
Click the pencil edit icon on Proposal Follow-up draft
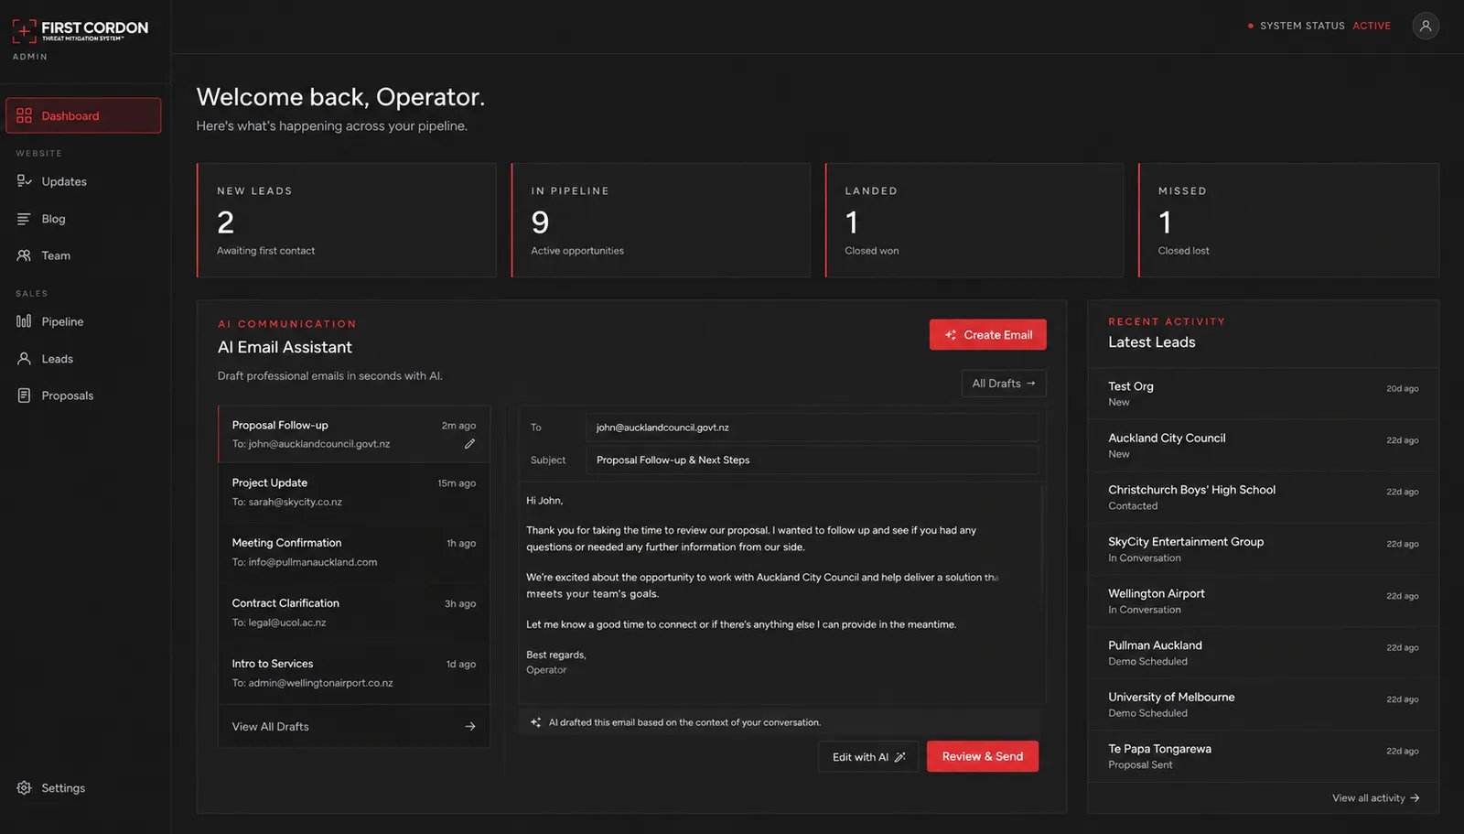(x=469, y=444)
